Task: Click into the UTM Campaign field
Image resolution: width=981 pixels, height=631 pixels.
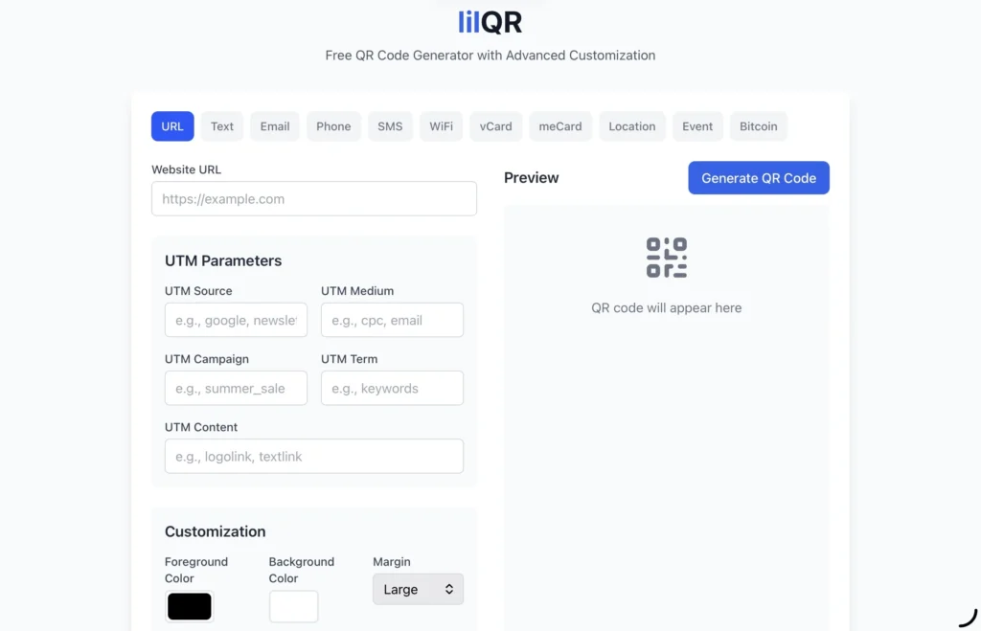Action: pos(236,389)
